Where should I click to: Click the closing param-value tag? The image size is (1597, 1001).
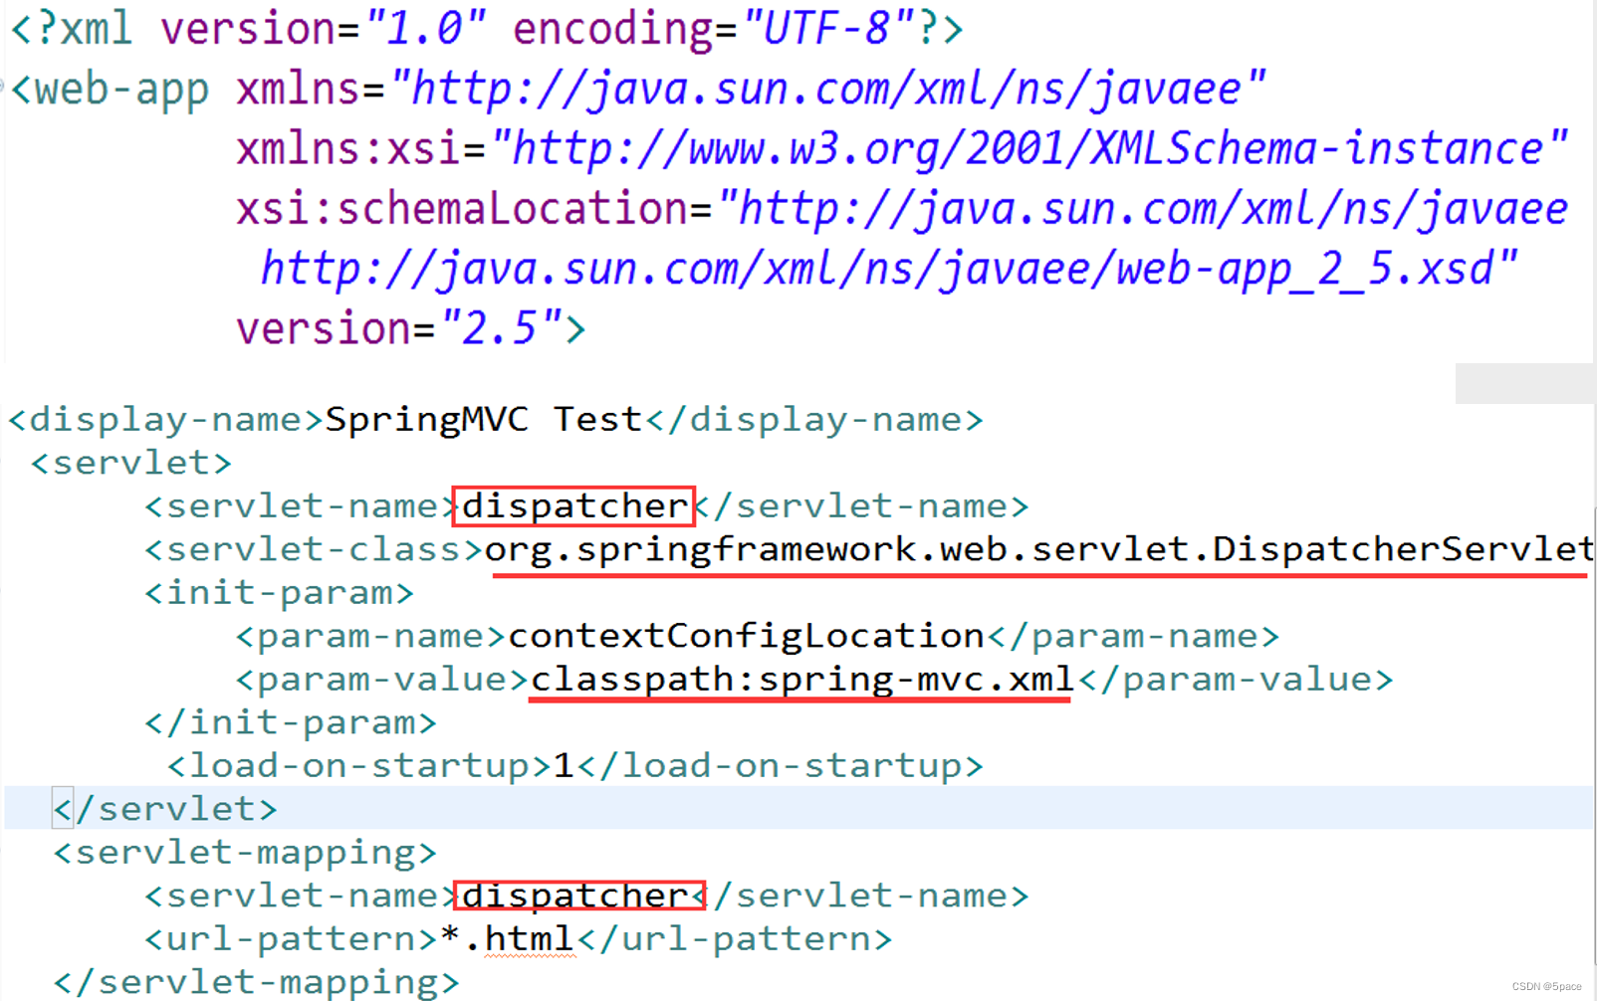[x=1236, y=680]
